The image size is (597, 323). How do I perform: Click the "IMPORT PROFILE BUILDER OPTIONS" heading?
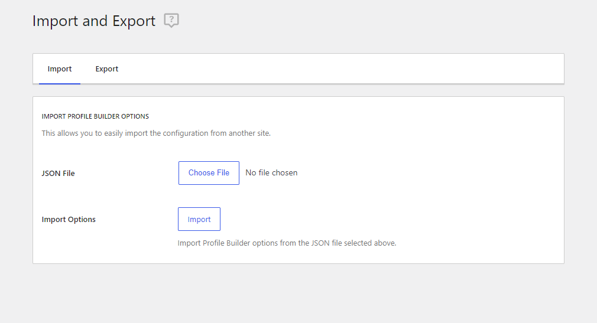95,116
